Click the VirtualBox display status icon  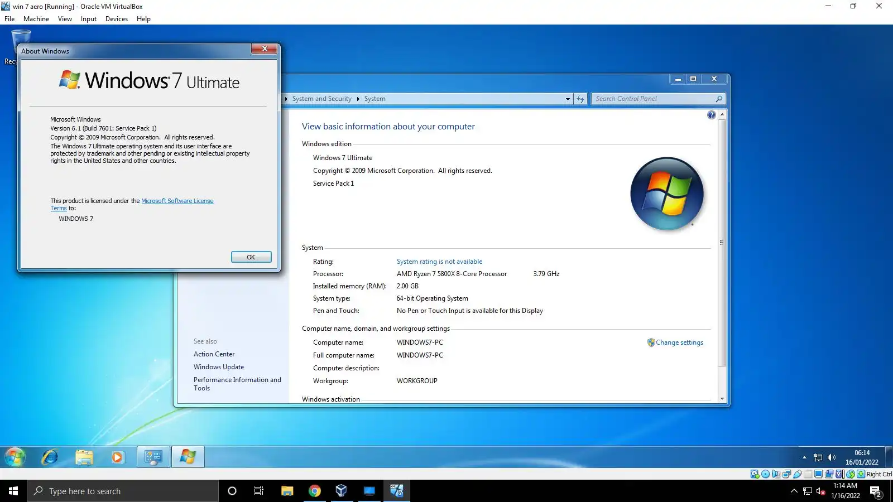point(818,474)
